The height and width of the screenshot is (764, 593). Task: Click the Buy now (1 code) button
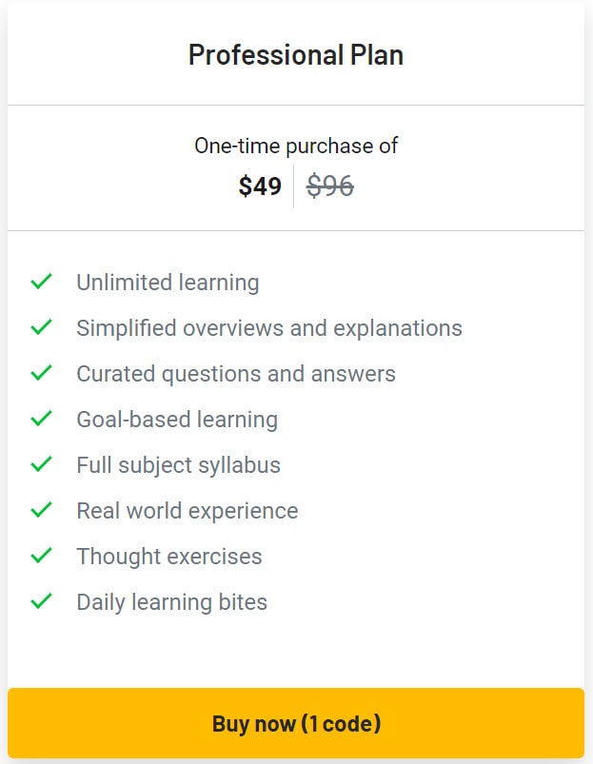(x=296, y=723)
